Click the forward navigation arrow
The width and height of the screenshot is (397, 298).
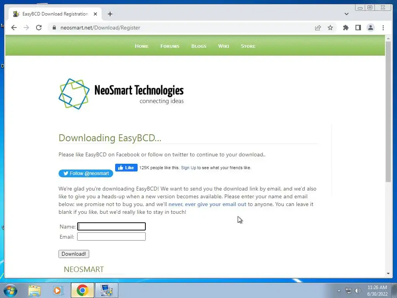coord(26,28)
